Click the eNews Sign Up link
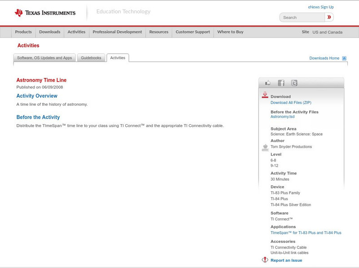 [x=320, y=7]
